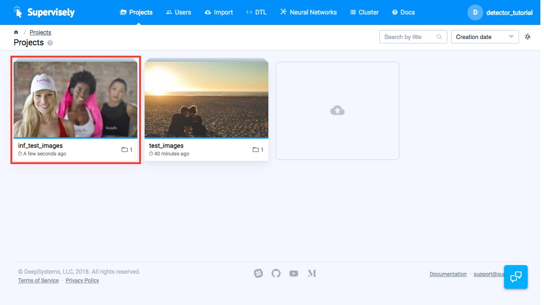Open the YouTube icon in footer
This screenshot has height=305, width=544.
pos(294,273)
